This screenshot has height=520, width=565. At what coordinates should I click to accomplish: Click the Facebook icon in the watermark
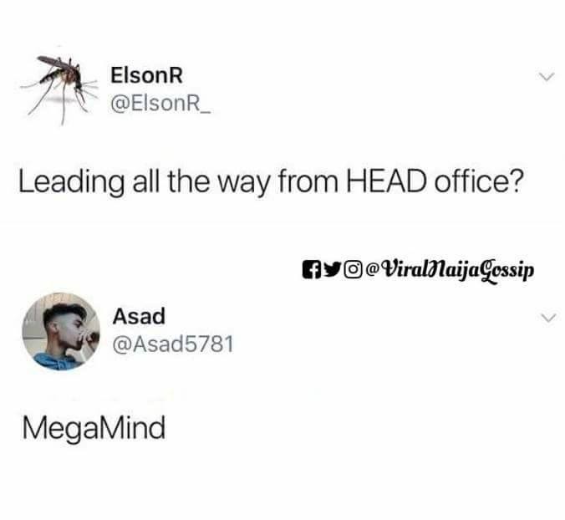[x=312, y=269]
